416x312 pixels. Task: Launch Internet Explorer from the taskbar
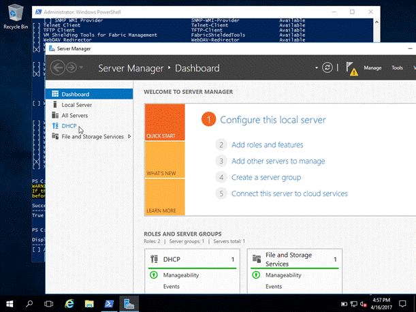(x=69, y=304)
